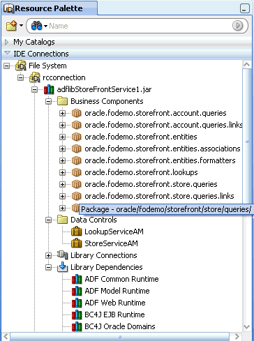Expand oracle.fodemo.storefront.lookups package
Image resolution: width=254 pixels, height=341 pixels.
click(x=62, y=172)
